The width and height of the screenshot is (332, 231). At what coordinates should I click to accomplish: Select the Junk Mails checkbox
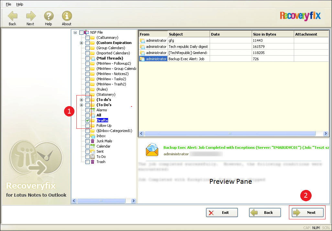coord(87,141)
